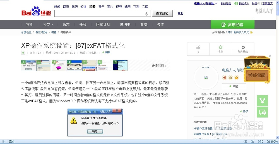Click 电脑 in breadcrumb

click(54, 32)
